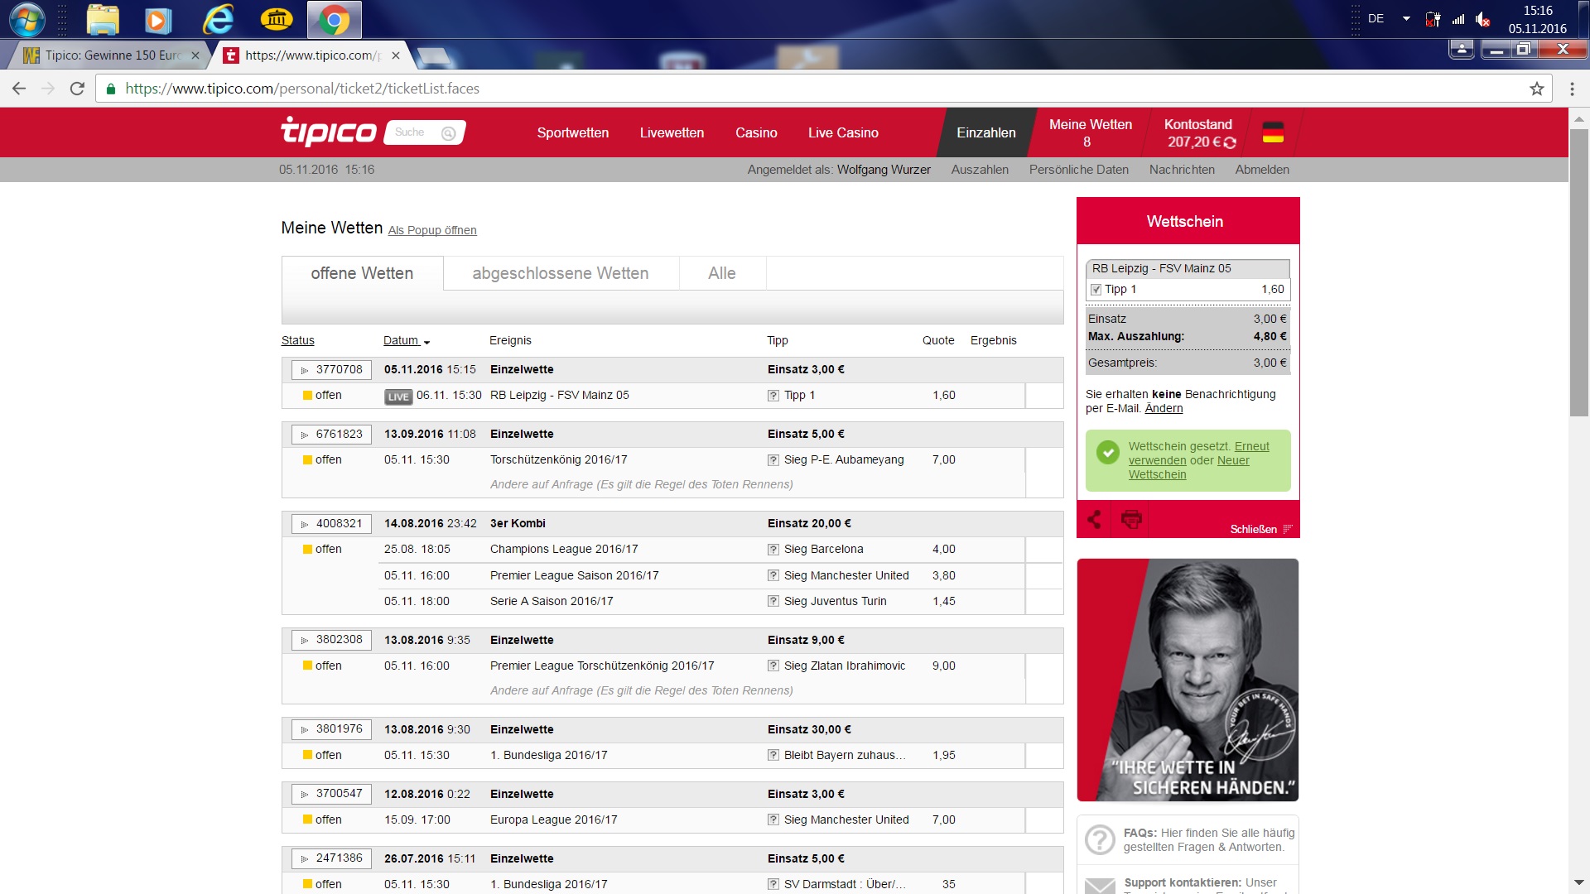Viewport: 1590px width, 894px height.
Task: Expand ticket 4008321 details
Action: point(331,524)
